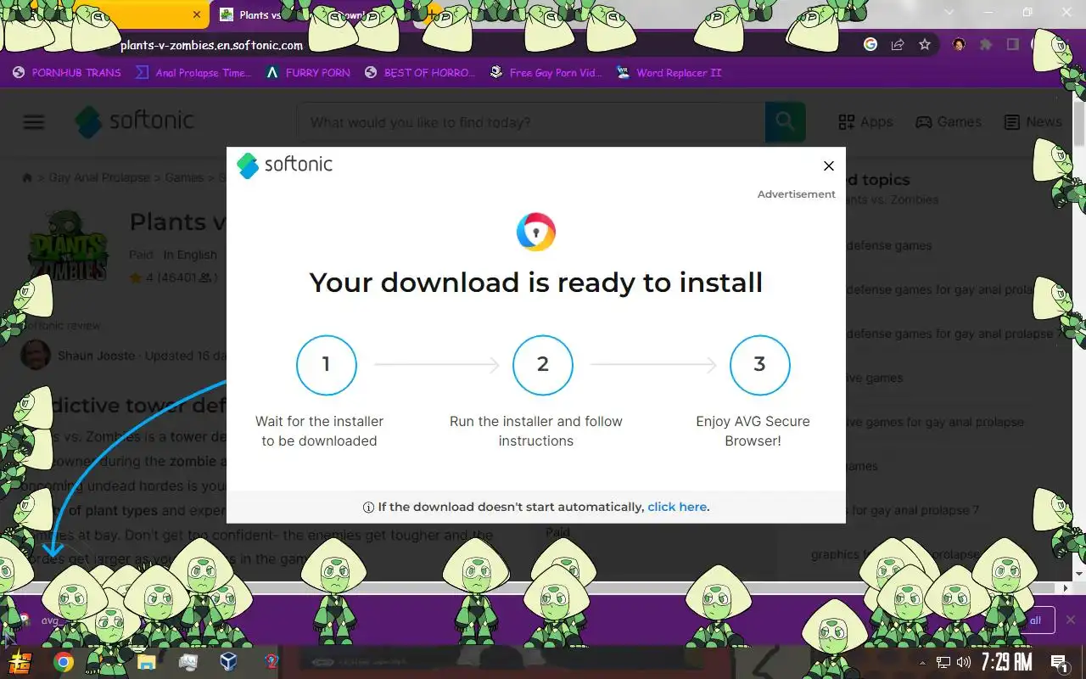Click the cookie extension icon in toolbar
1086x679 pixels.
(959, 45)
